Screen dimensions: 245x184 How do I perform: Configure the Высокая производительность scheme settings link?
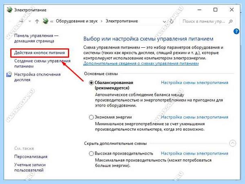[x=194, y=153]
